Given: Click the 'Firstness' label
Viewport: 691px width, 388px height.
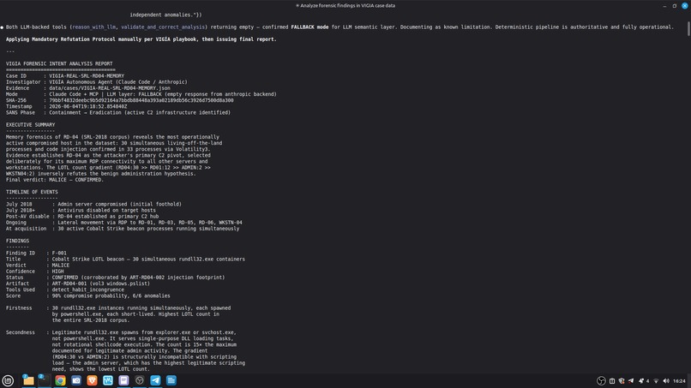Looking at the screenshot, I should (19, 308).
